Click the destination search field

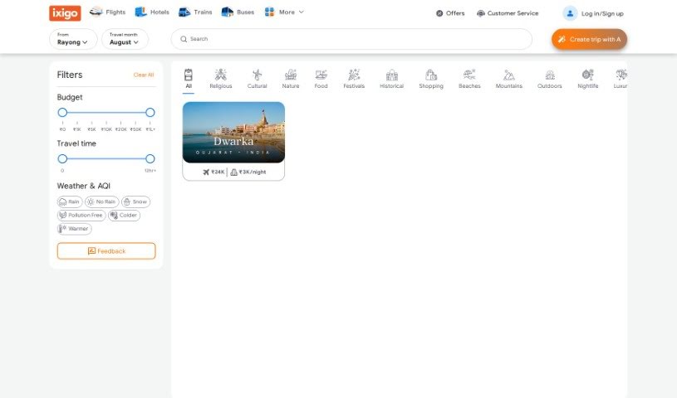point(351,39)
